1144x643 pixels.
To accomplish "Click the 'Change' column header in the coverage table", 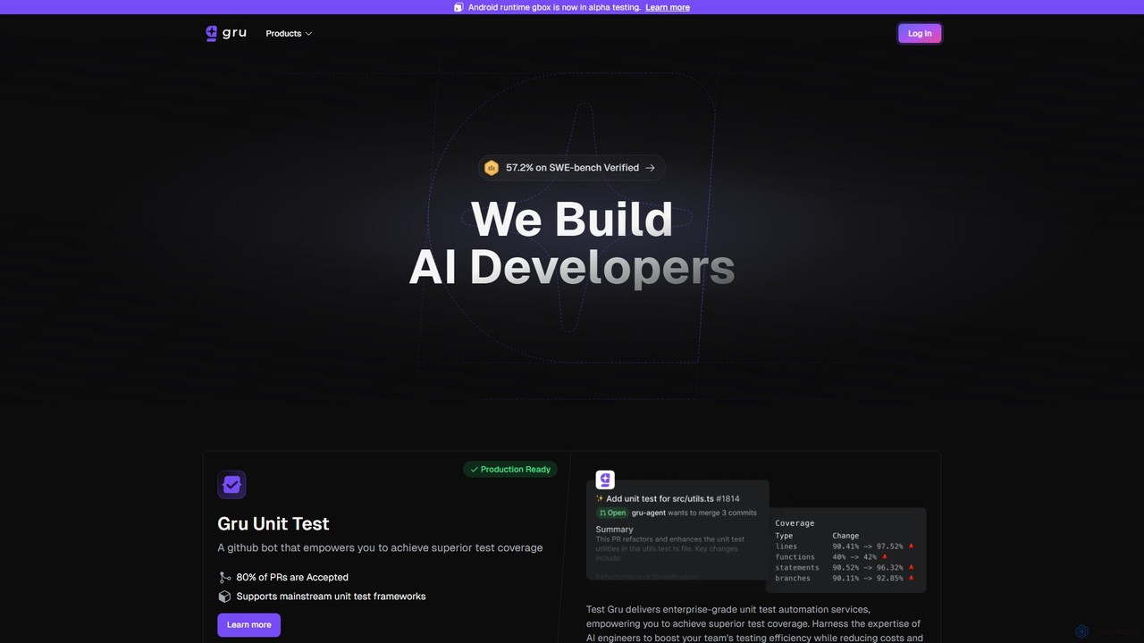I will click(845, 536).
